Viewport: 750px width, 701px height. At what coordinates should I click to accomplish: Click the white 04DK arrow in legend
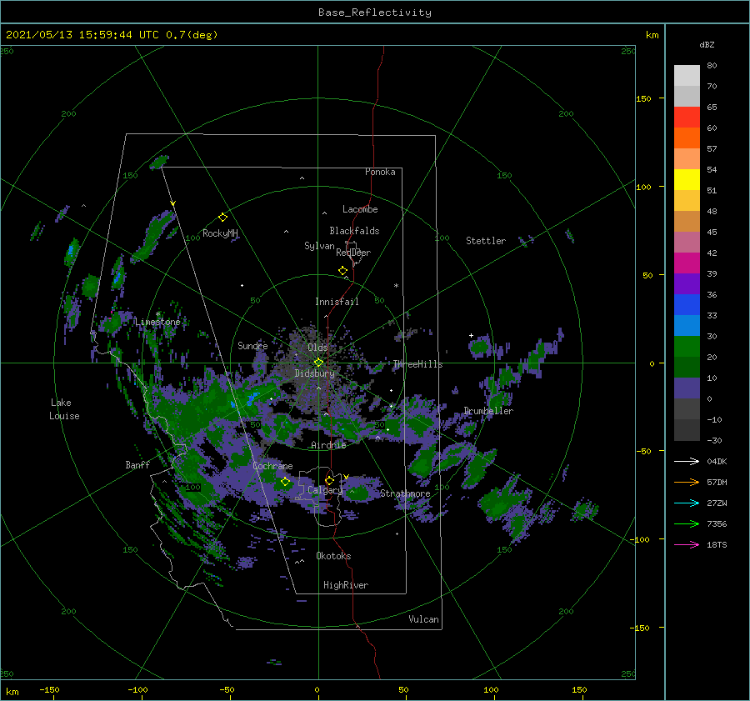tap(687, 461)
